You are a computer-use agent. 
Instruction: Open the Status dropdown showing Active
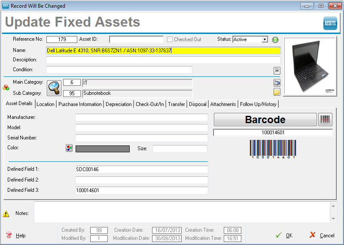pos(250,39)
